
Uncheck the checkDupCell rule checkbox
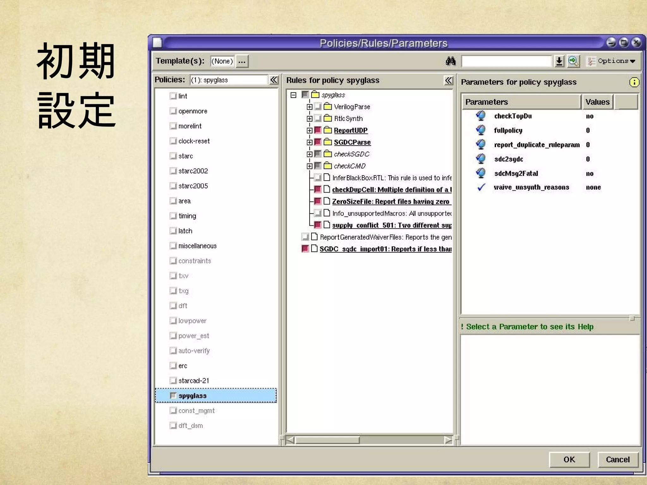click(318, 189)
